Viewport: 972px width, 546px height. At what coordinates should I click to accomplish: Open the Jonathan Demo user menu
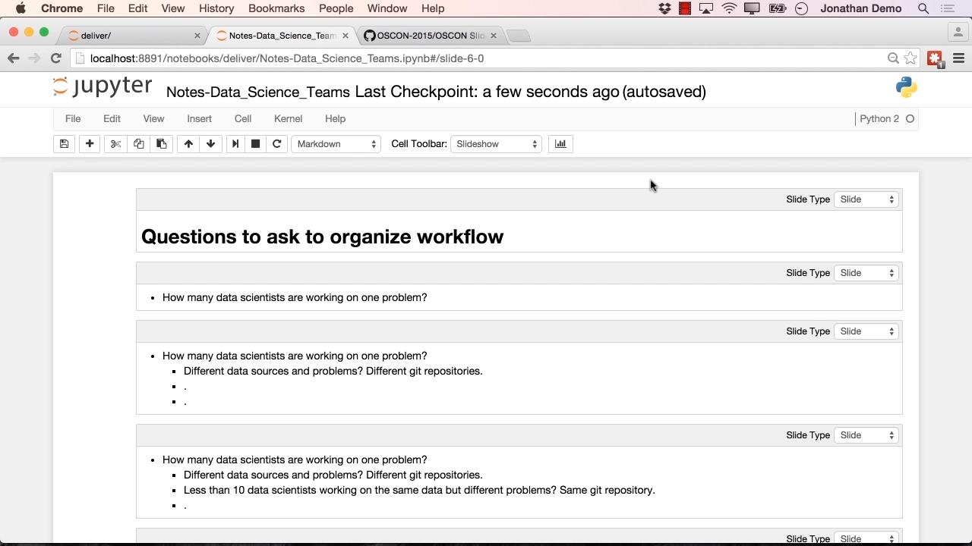coord(860,8)
